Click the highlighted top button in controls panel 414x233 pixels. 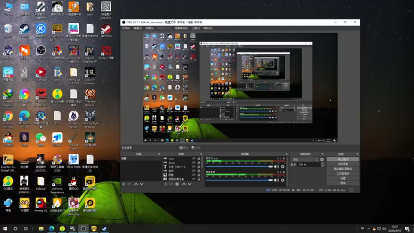coord(343,159)
